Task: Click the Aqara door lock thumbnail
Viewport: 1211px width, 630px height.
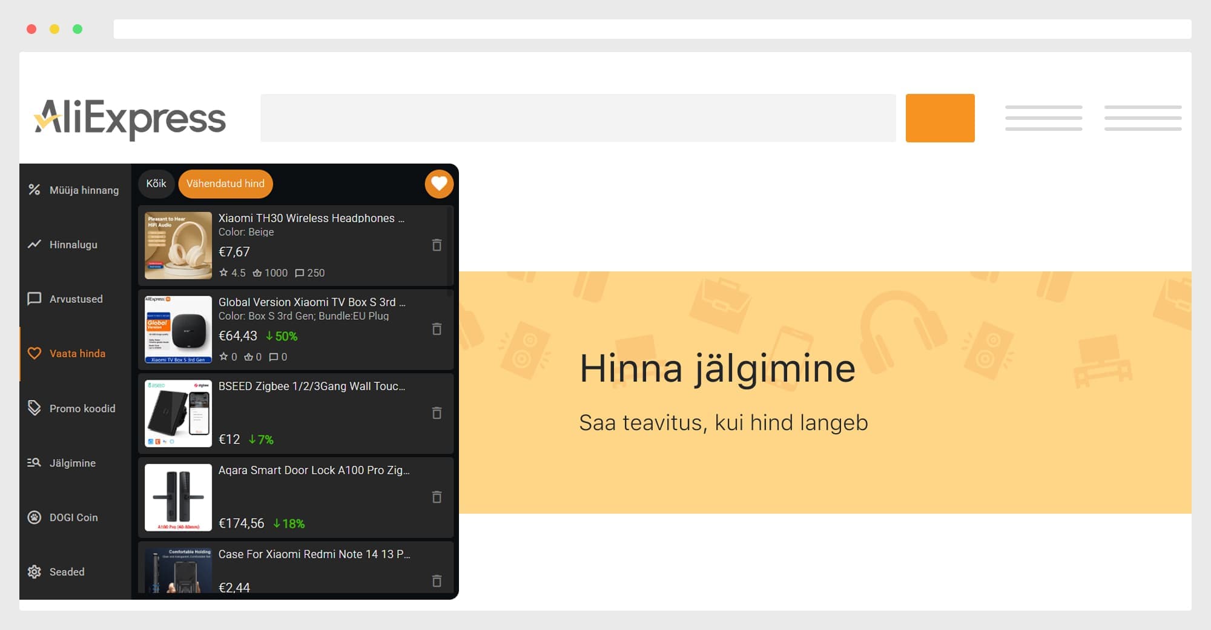Action: (178, 497)
